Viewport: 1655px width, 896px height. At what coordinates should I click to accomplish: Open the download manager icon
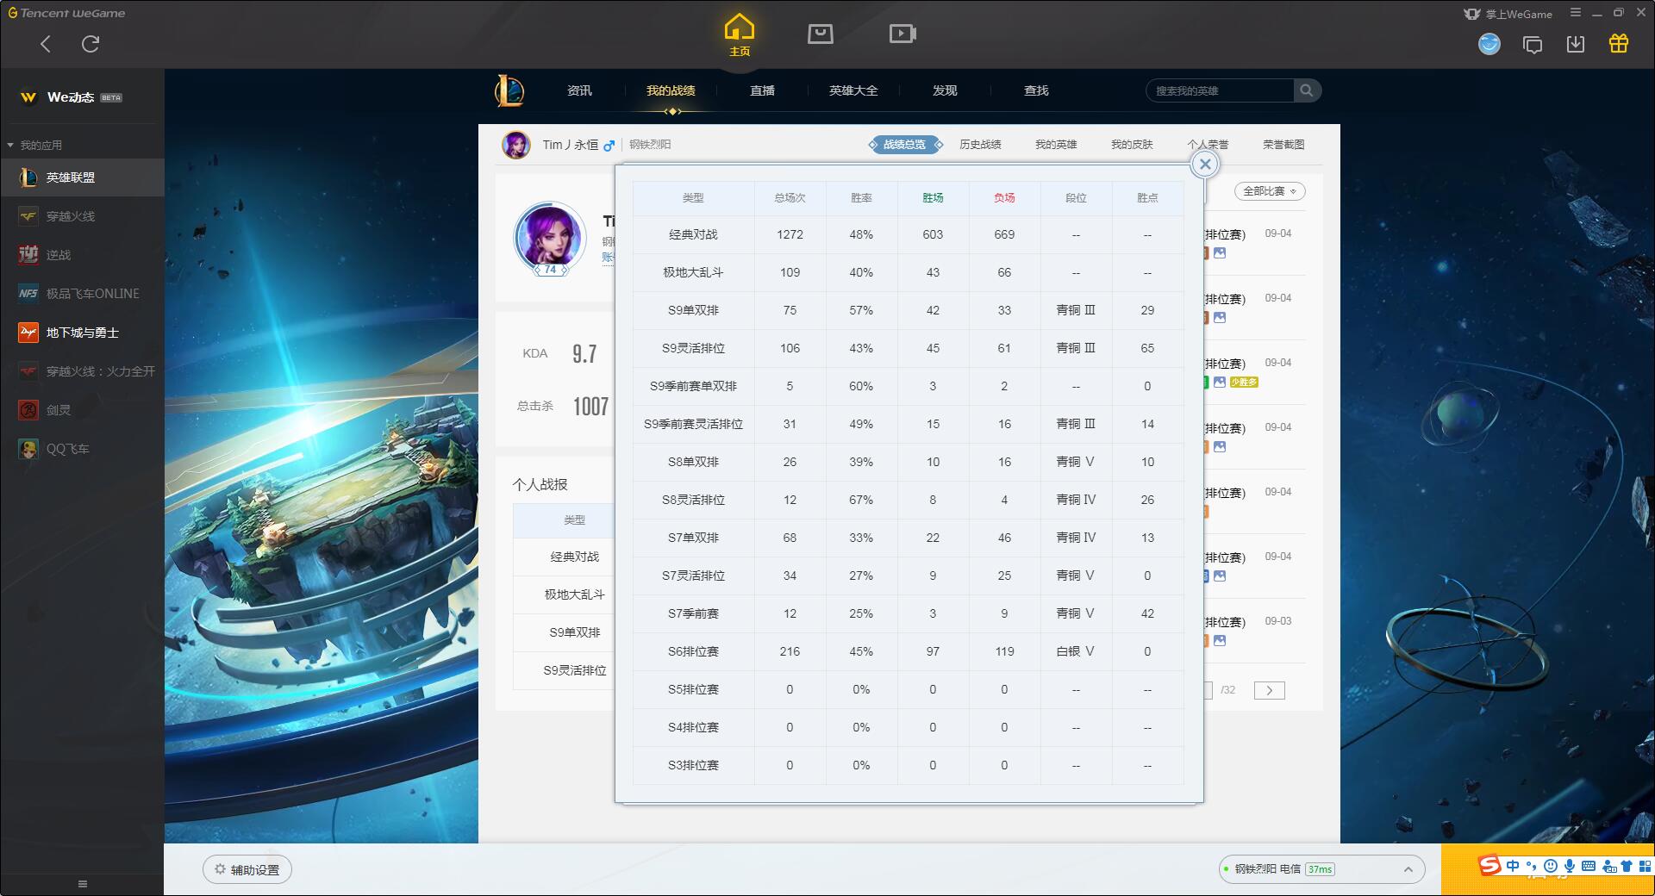tap(1575, 44)
